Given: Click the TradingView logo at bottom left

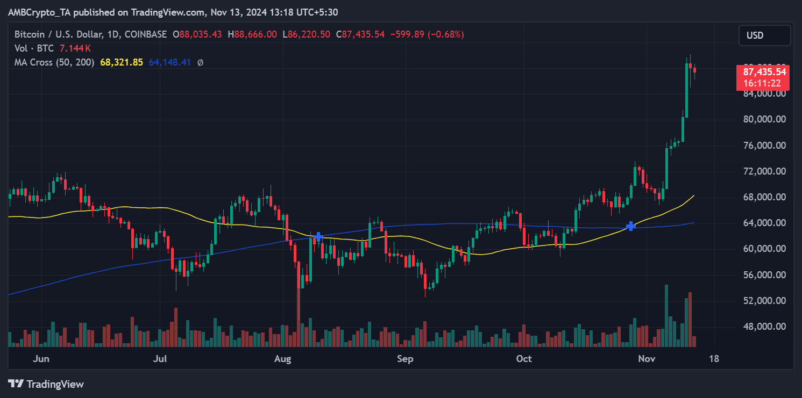Looking at the screenshot, I should tap(46, 384).
